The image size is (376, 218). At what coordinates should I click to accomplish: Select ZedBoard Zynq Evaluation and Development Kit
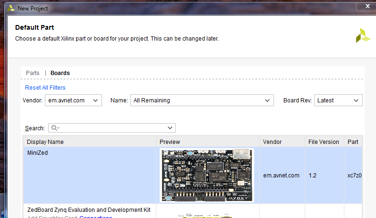tap(89, 210)
